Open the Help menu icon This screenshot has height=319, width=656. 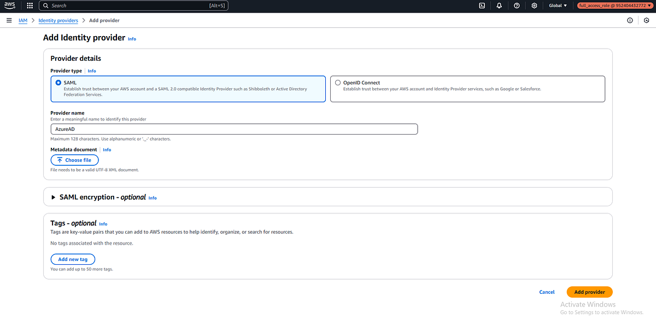[x=517, y=5]
